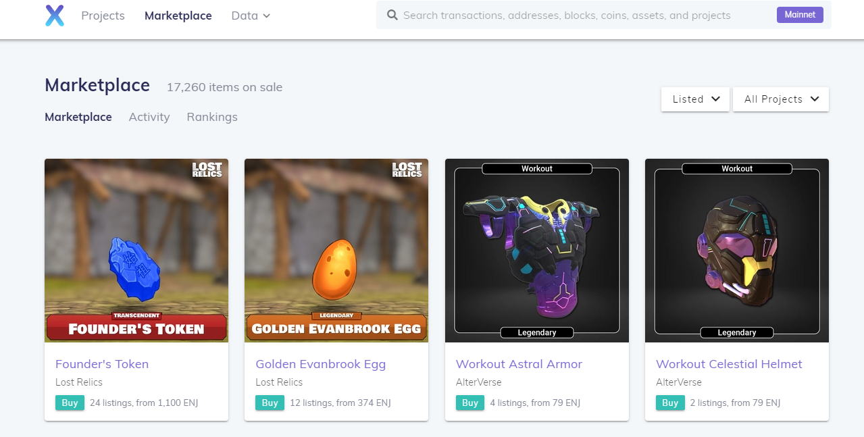Viewport: 864px width, 437px height.
Task: Click the search transactions input field
Action: click(567, 15)
